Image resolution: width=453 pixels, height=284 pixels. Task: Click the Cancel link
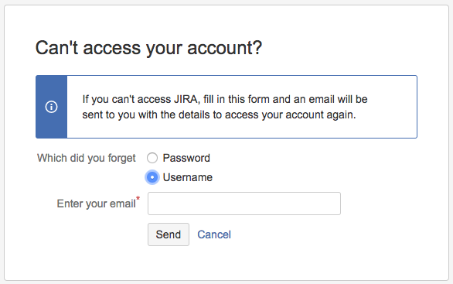[x=214, y=234]
